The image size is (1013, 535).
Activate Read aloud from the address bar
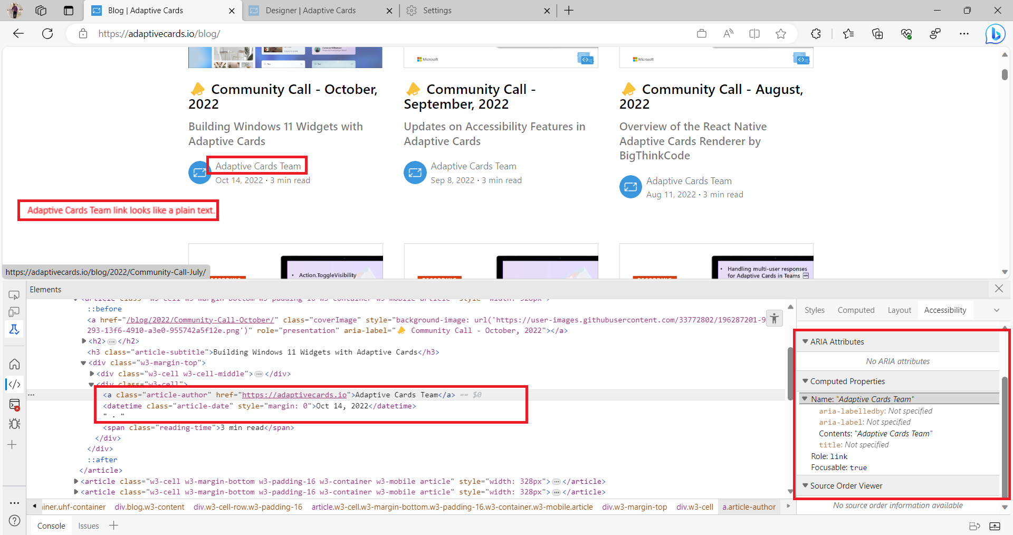pyautogui.click(x=728, y=33)
